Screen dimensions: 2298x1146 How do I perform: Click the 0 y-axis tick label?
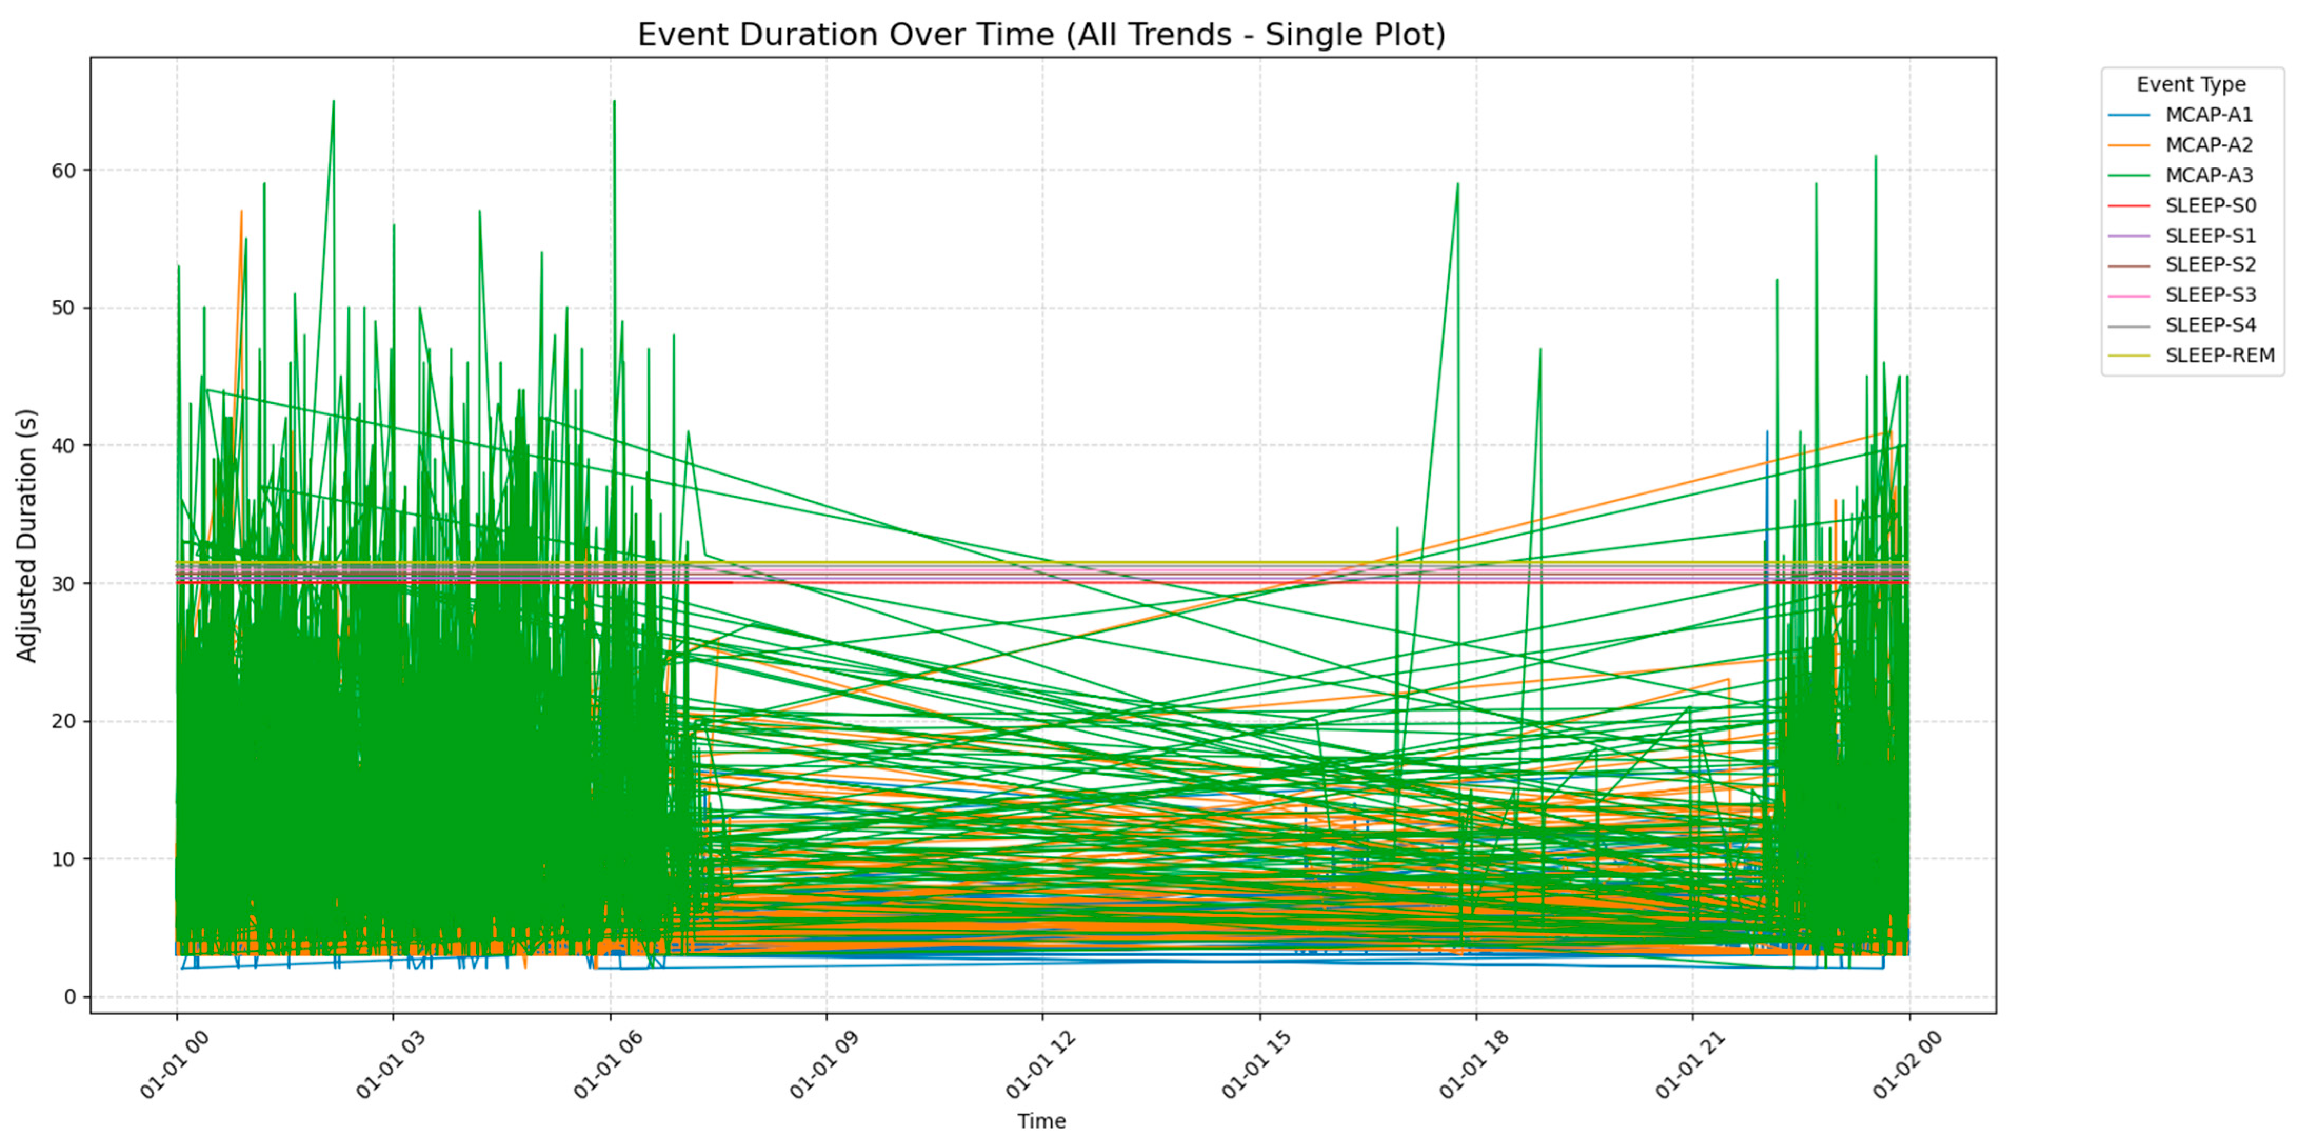point(72,997)
